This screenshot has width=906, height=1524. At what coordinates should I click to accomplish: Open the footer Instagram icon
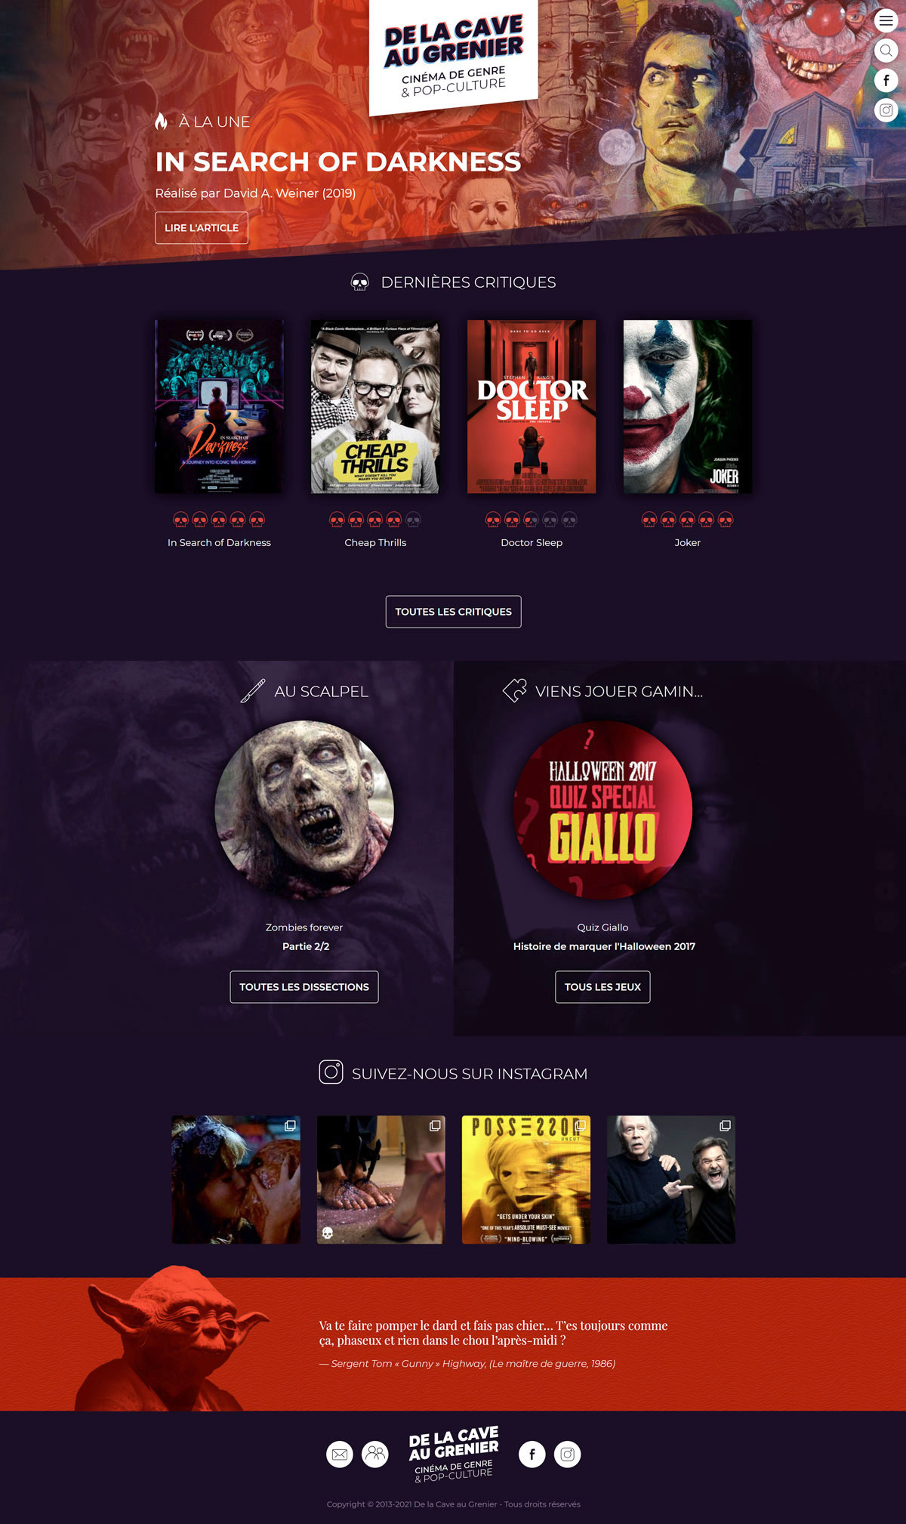568,1454
